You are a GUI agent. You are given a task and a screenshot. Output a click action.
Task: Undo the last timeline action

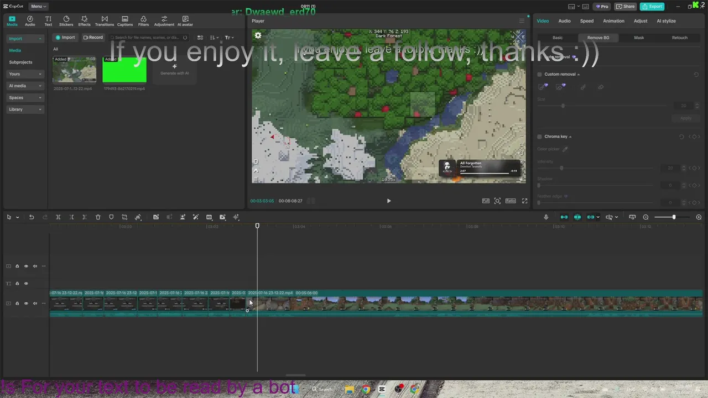[x=32, y=217]
